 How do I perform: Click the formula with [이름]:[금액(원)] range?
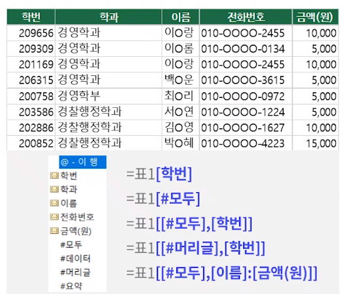point(221,273)
